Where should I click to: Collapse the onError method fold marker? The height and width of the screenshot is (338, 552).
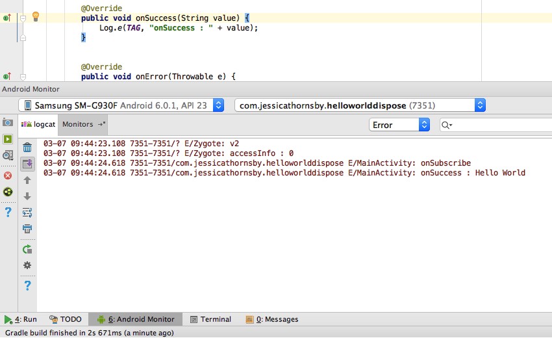point(23,77)
